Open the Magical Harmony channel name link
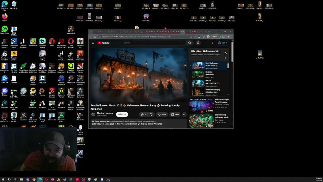This screenshot has height=182, width=323. (x=105, y=113)
